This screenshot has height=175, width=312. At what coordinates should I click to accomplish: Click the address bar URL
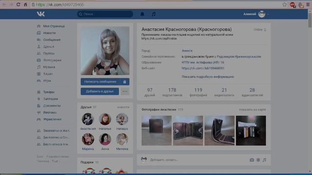click(x=59, y=4)
